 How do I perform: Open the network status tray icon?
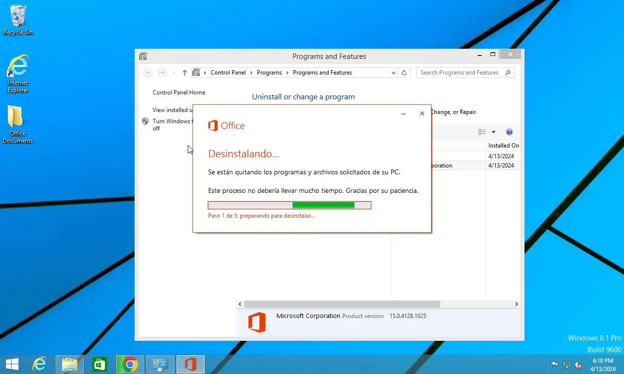tap(566, 365)
